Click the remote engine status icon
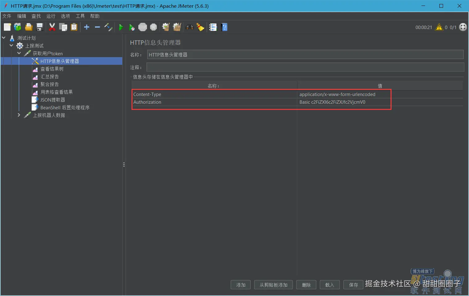This screenshot has width=469, height=296. [x=463, y=27]
